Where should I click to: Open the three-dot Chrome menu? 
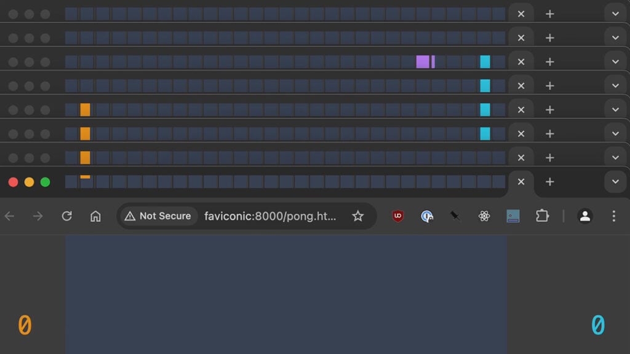click(x=613, y=216)
